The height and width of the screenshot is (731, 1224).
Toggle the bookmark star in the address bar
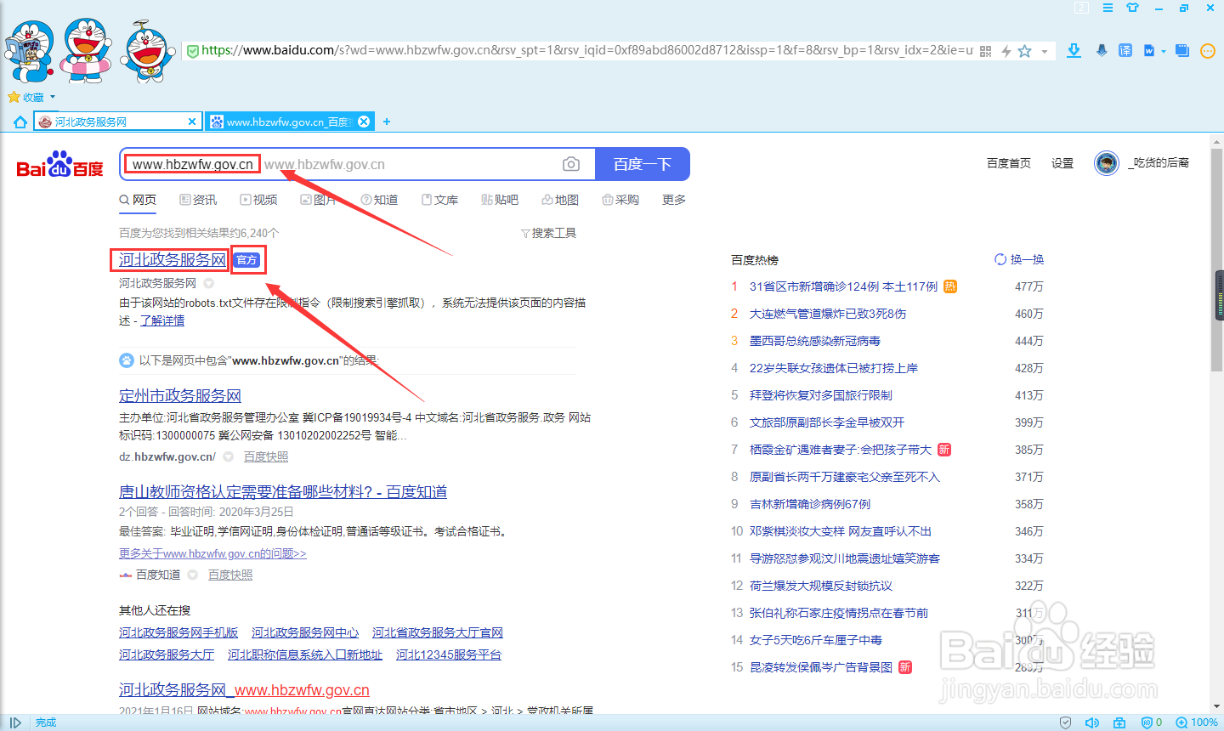tap(1025, 51)
